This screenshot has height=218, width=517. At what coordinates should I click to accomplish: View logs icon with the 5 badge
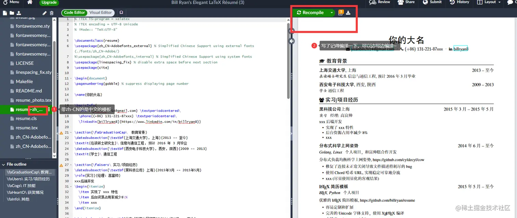tap(341, 13)
